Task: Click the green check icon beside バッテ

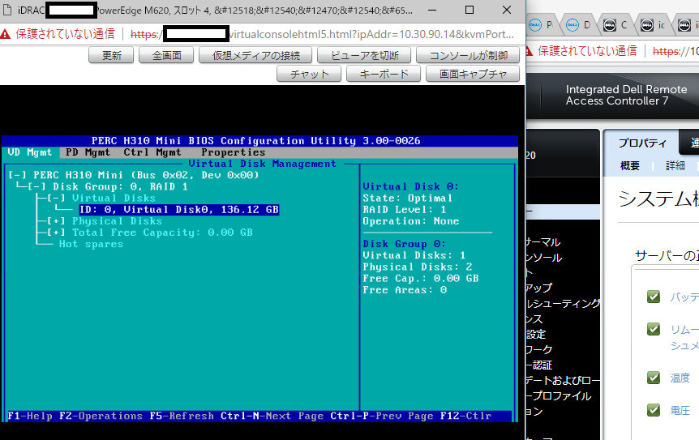Action: [654, 297]
